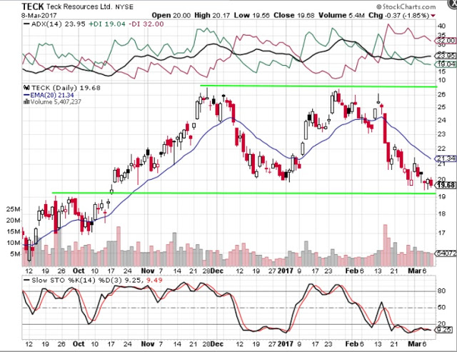Click the Teck Resources Ltd. company name
The height and width of the screenshot is (352, 457).
(79, 6)
